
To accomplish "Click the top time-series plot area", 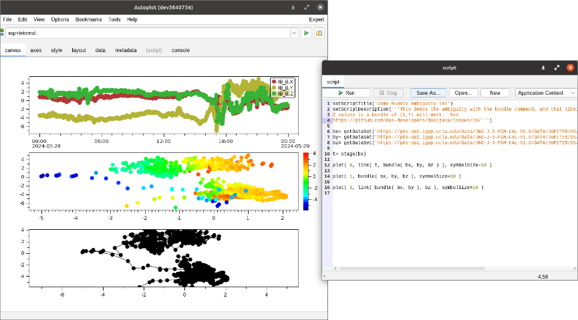I will (x=164, y=106).
